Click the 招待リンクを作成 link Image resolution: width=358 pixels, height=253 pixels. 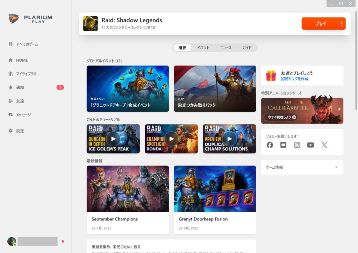point(294,79)
